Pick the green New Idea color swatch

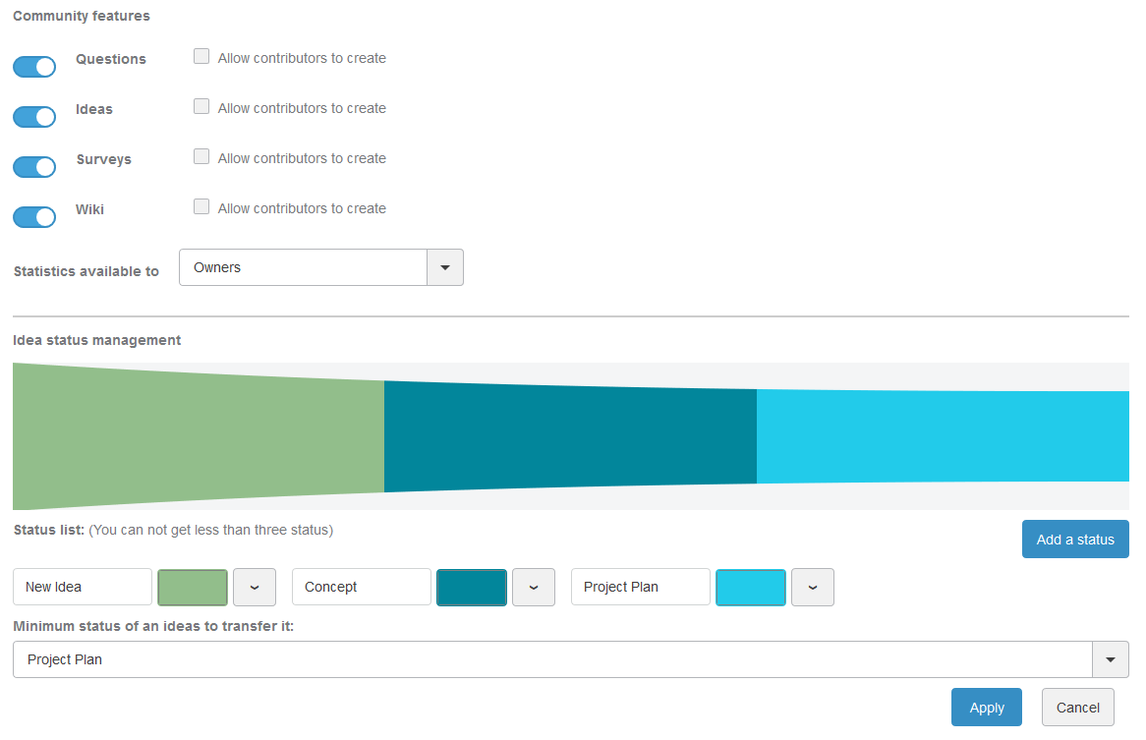click(x=193, y=588)
